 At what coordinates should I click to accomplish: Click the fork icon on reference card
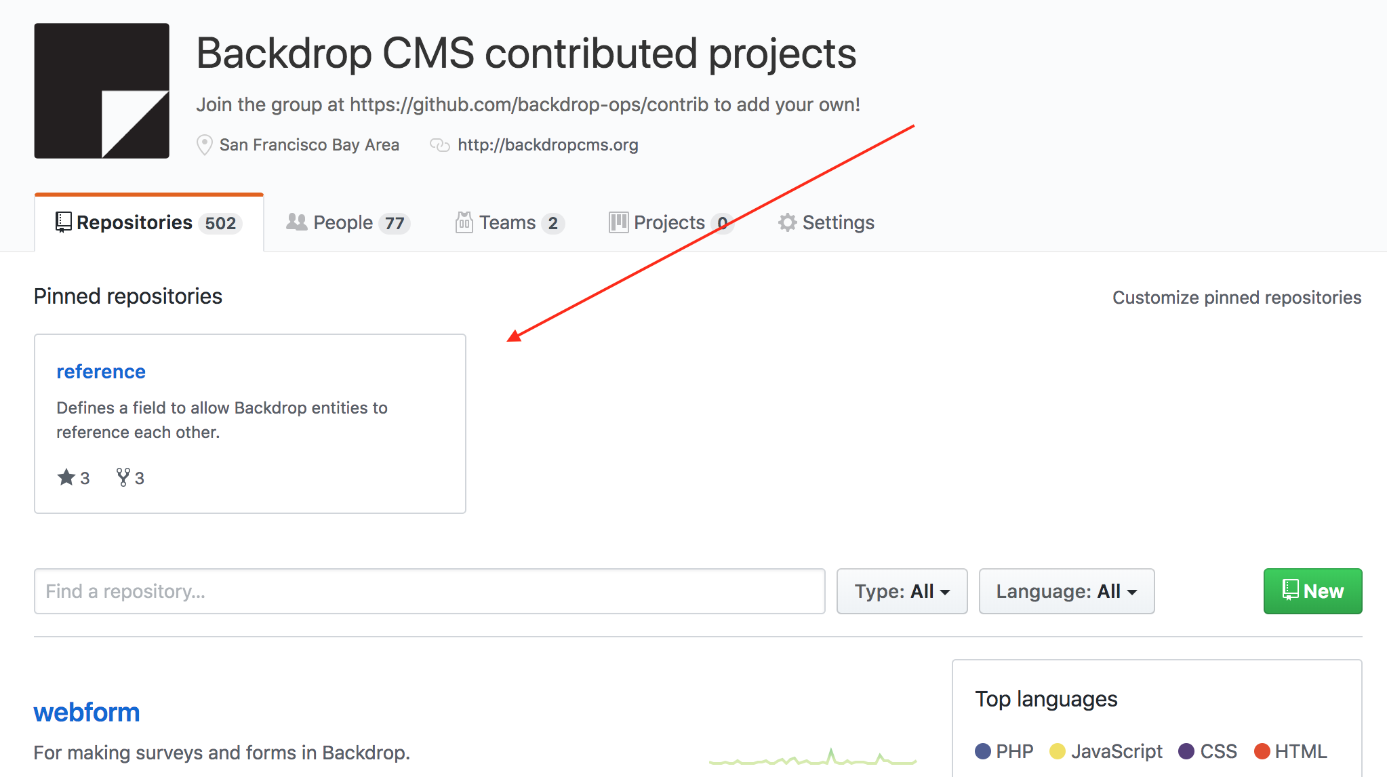click(123, 477)
